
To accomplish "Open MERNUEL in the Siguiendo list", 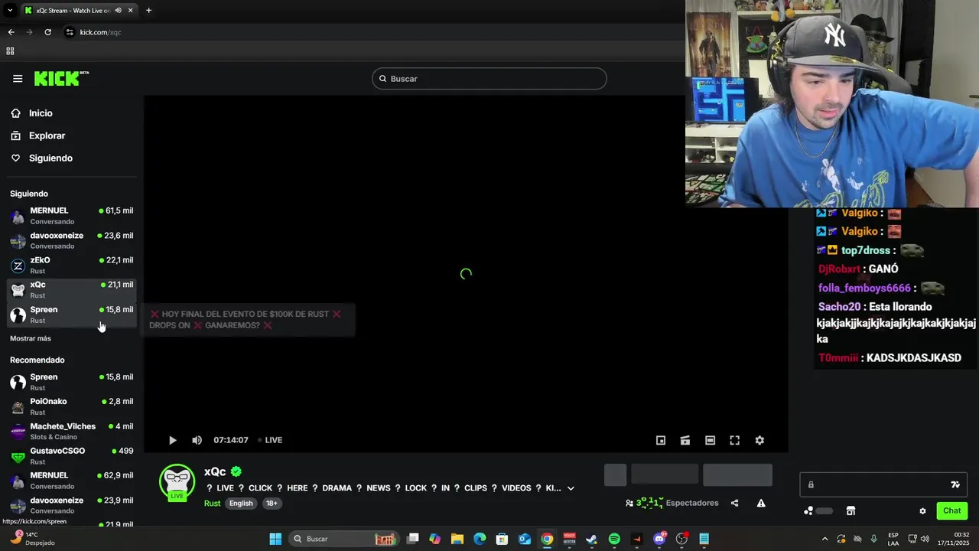I will tap(72, 215).
